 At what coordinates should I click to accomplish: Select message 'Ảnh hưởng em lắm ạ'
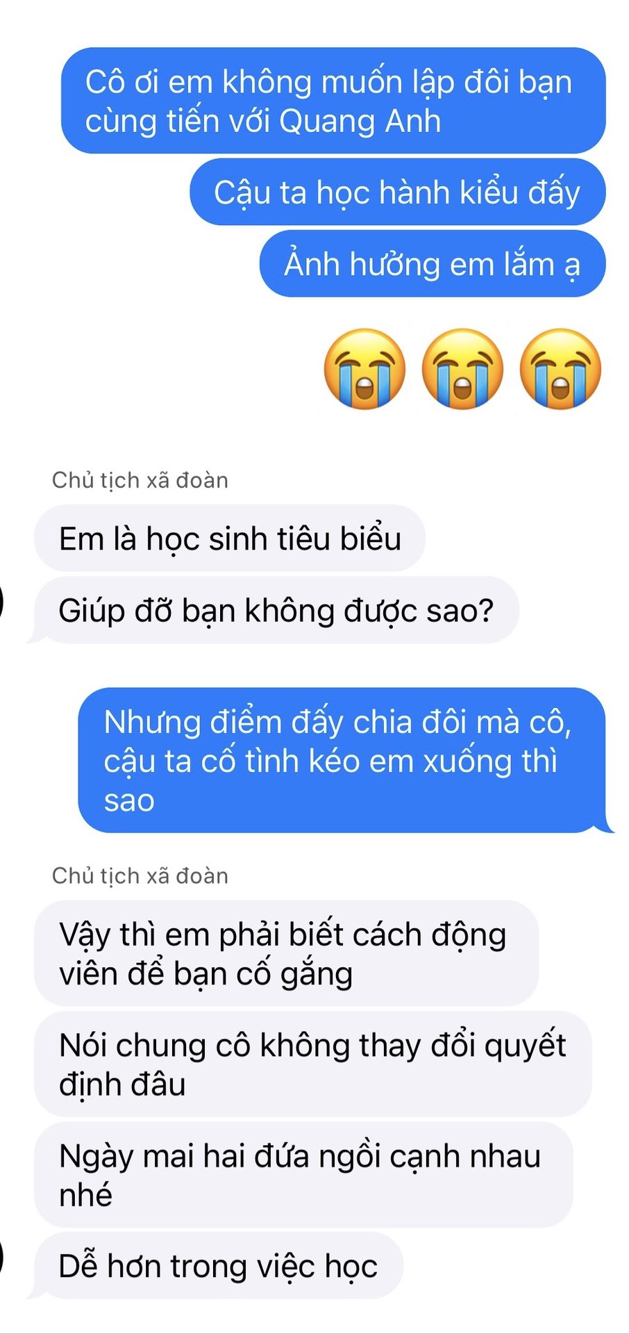[x=433, y=264]
